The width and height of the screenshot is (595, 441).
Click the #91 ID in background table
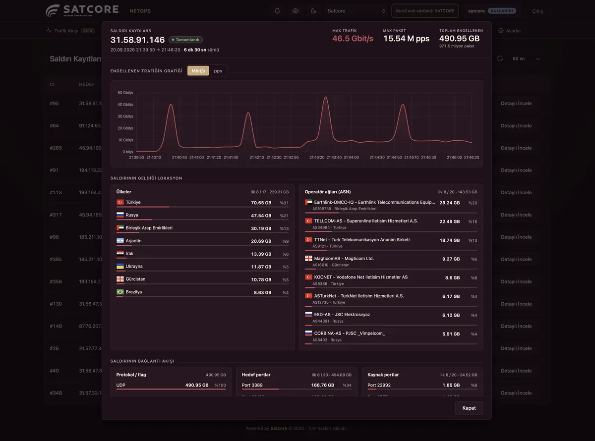55,170
